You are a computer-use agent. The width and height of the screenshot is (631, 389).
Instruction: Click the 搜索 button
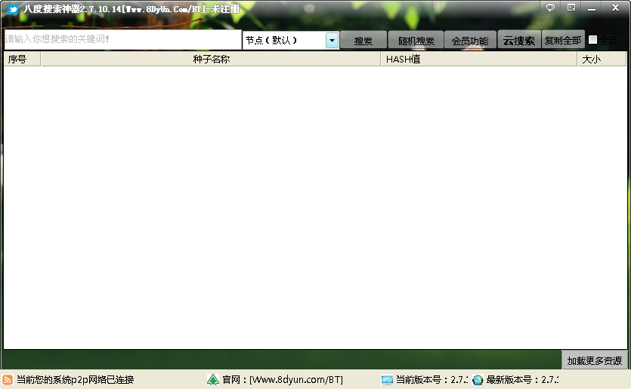363,41
